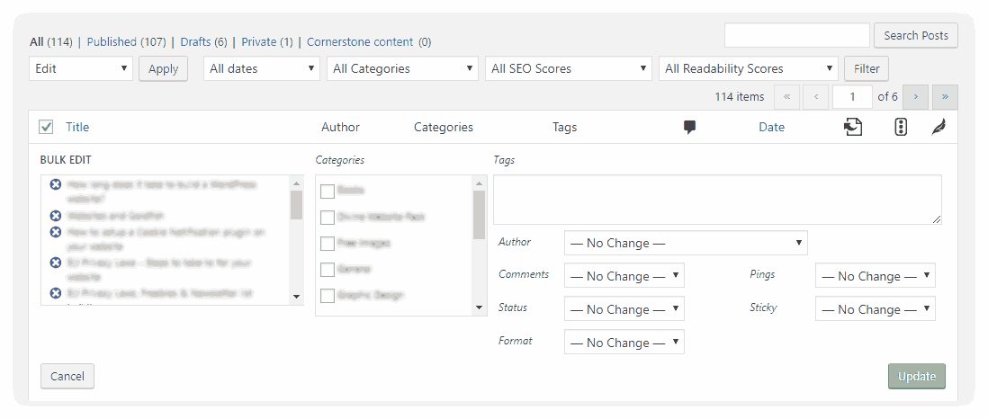Check the third category checkbox
Screen dimensions: 988x419
click(x=328, y=243)
